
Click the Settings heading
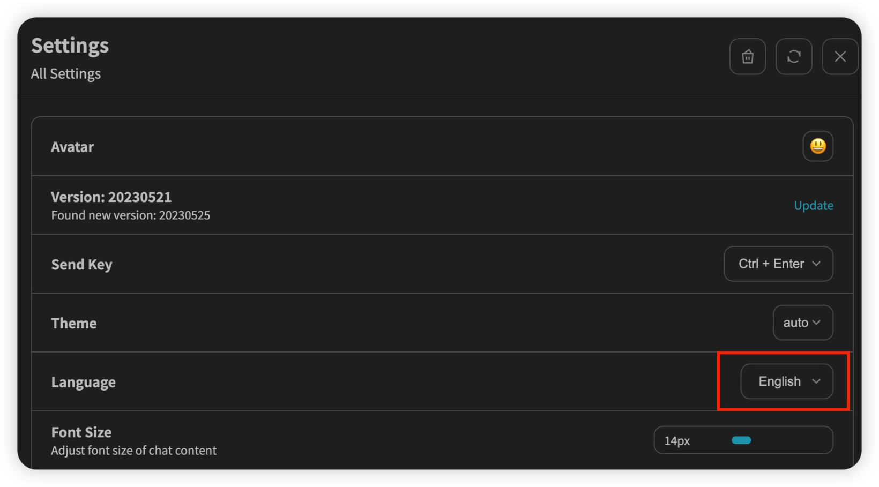[x=70, y=46]
